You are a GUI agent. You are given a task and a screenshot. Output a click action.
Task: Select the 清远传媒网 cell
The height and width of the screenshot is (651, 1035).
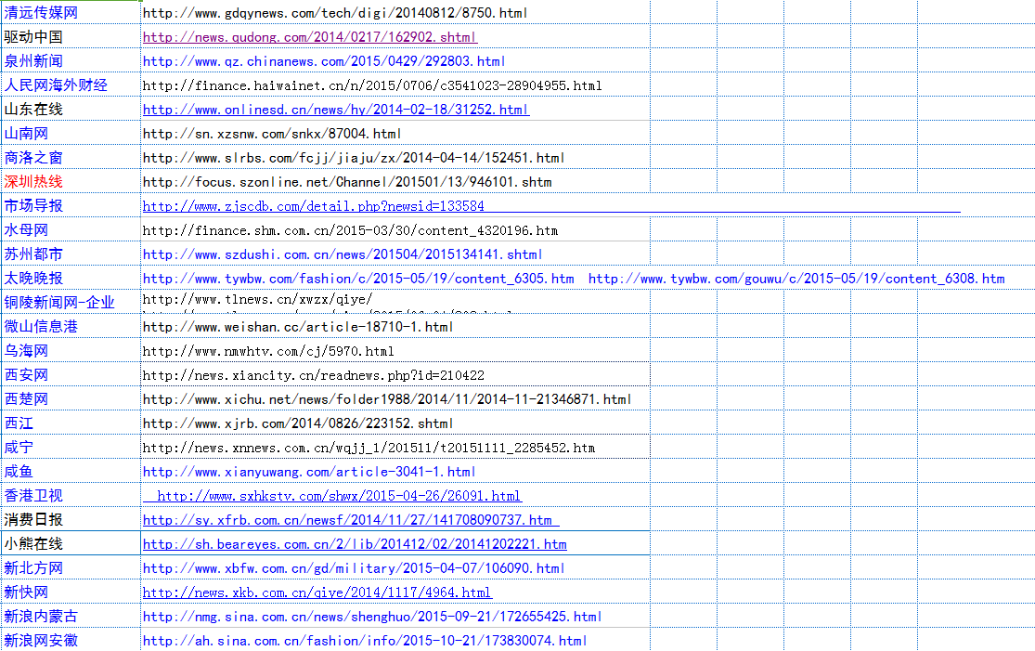click(x=71, y=13)
